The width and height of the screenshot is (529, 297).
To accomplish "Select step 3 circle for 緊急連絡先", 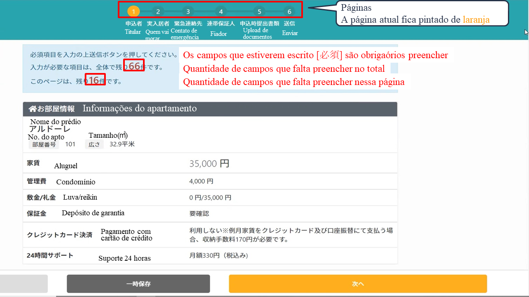I will [x=188, y=12].
